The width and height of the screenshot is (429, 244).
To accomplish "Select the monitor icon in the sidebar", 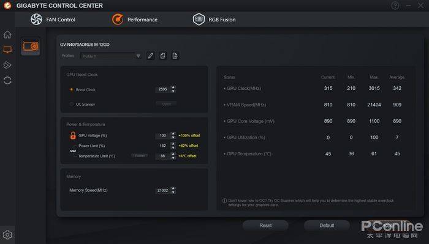I will point(7,50).
